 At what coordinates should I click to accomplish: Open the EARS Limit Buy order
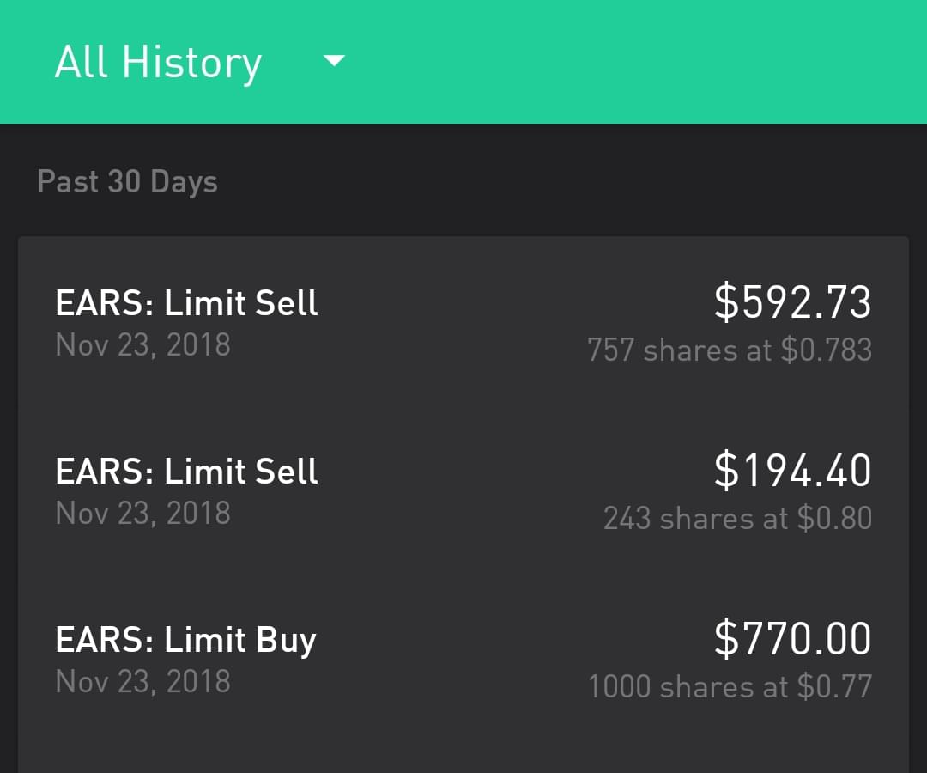[463, 660]
